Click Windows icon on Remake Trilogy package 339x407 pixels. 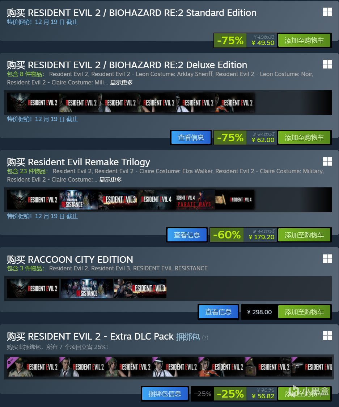click(327, 161)
